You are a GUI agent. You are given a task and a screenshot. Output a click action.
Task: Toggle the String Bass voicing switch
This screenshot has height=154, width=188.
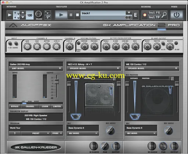78,43
